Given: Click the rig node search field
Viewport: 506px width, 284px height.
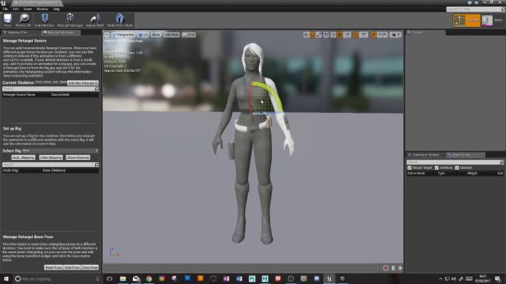Looking at the screenshot, I should pos(51,165).
